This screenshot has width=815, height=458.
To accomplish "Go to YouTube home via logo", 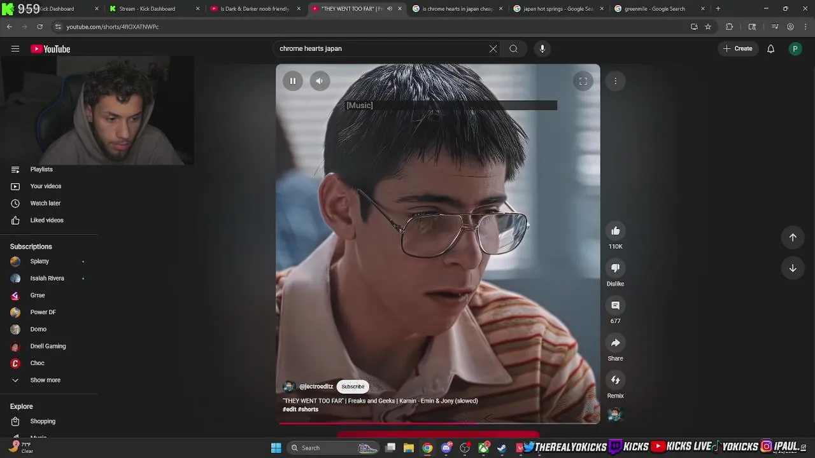I will pos(50,49).
